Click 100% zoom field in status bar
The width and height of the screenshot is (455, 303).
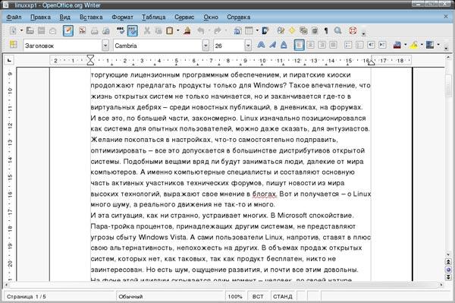(x=235, y=297)
